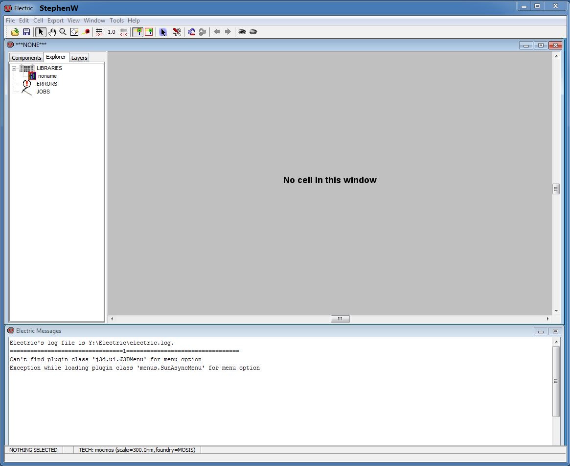The width and height of the screenshot is (570, 466).
Task: Maximize the ***NONE*** cell window
Action: (541, 45)
